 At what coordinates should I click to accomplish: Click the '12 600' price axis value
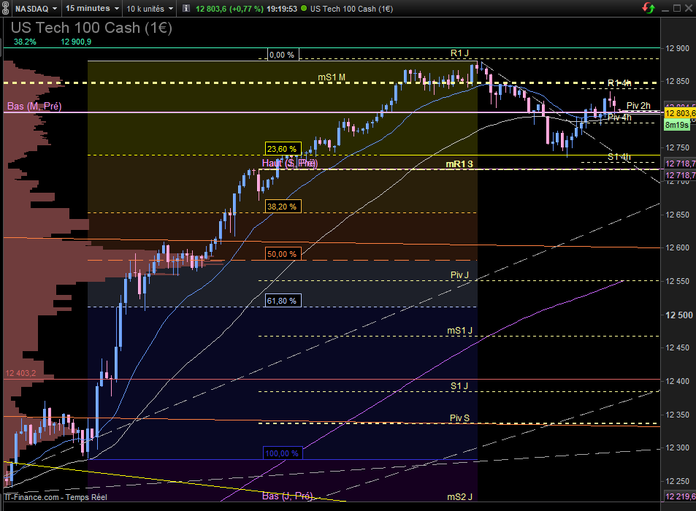point(677,247)
